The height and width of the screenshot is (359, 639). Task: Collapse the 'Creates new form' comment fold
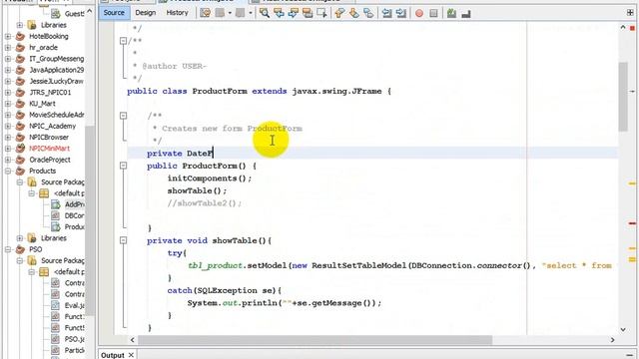click(123, 116)
